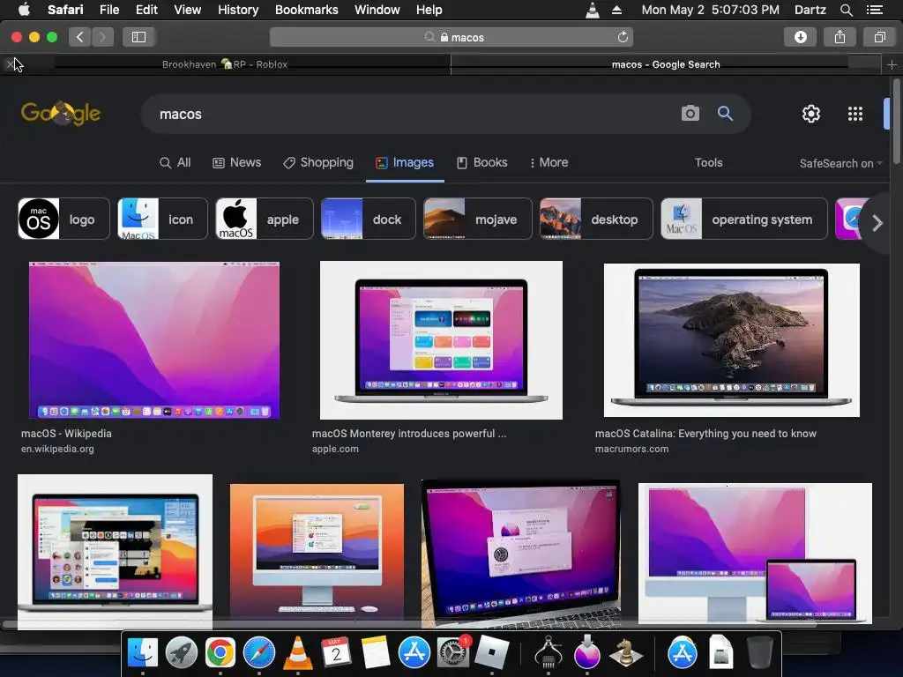Launch Google Chrome from the Dock
This screenshot has height=677, width=903.
(220, 653)
